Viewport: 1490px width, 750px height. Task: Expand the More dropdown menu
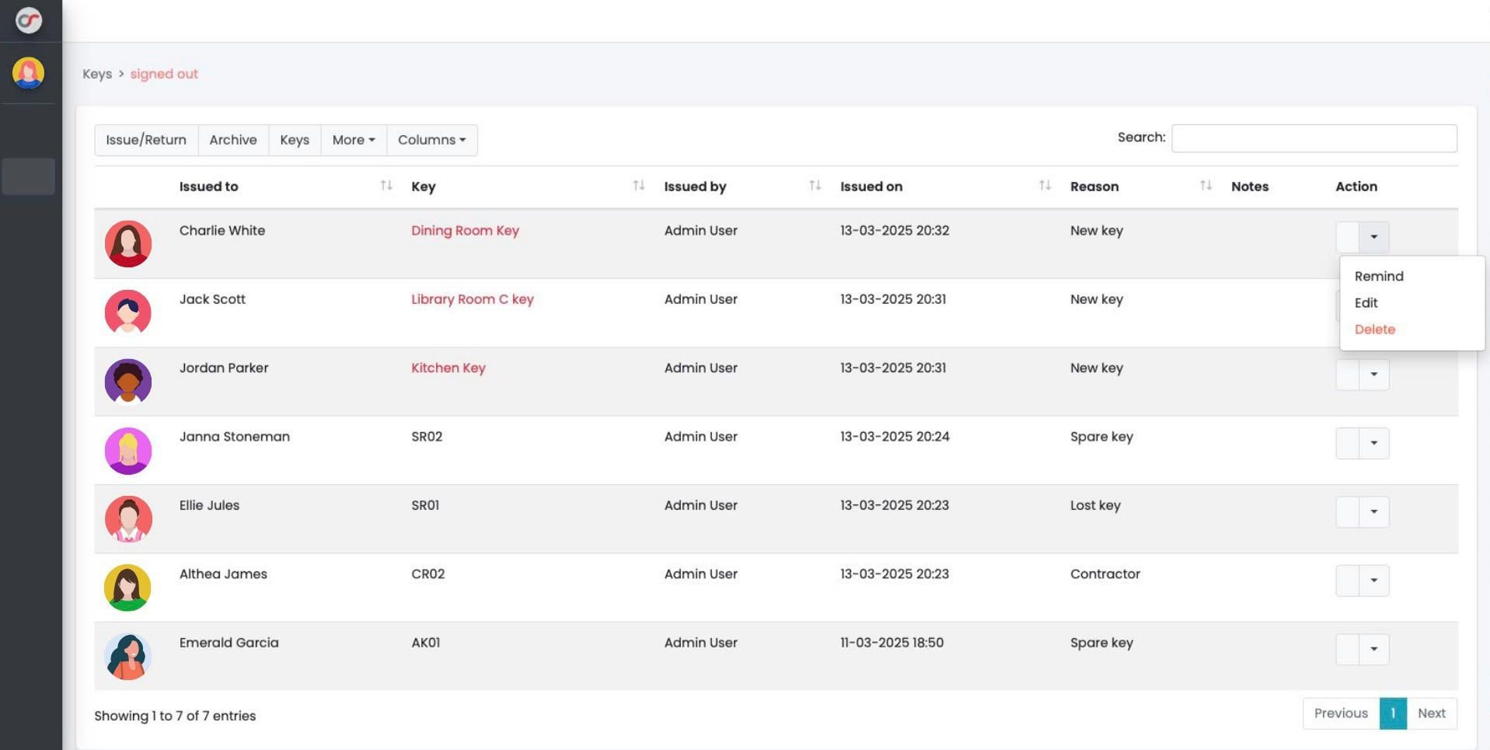354,140
